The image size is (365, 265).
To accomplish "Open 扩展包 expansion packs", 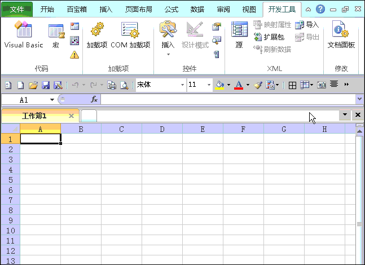I will pos(269,37).
